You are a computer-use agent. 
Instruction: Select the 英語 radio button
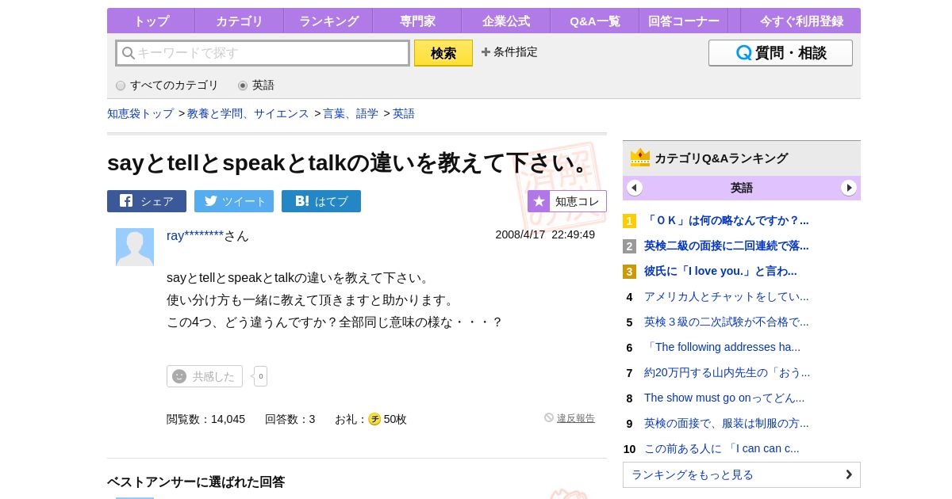[243, 86]
